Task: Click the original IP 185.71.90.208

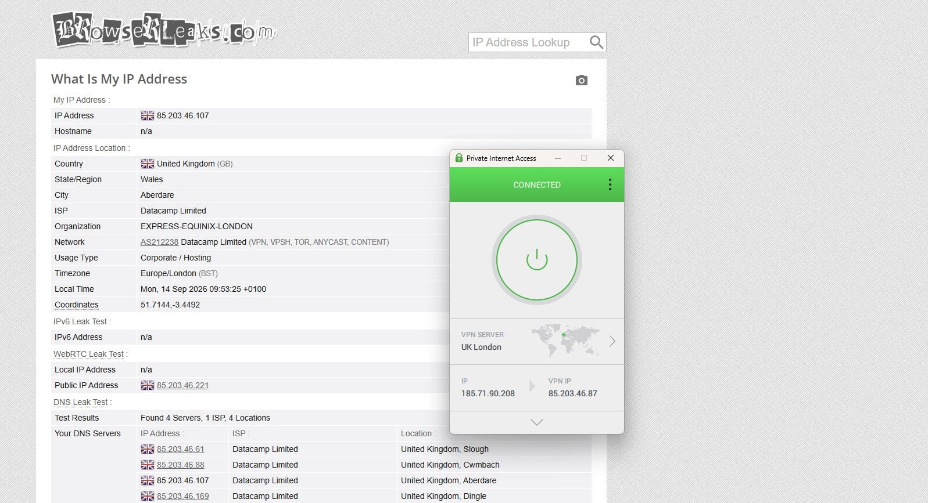Action: (488, 393)
